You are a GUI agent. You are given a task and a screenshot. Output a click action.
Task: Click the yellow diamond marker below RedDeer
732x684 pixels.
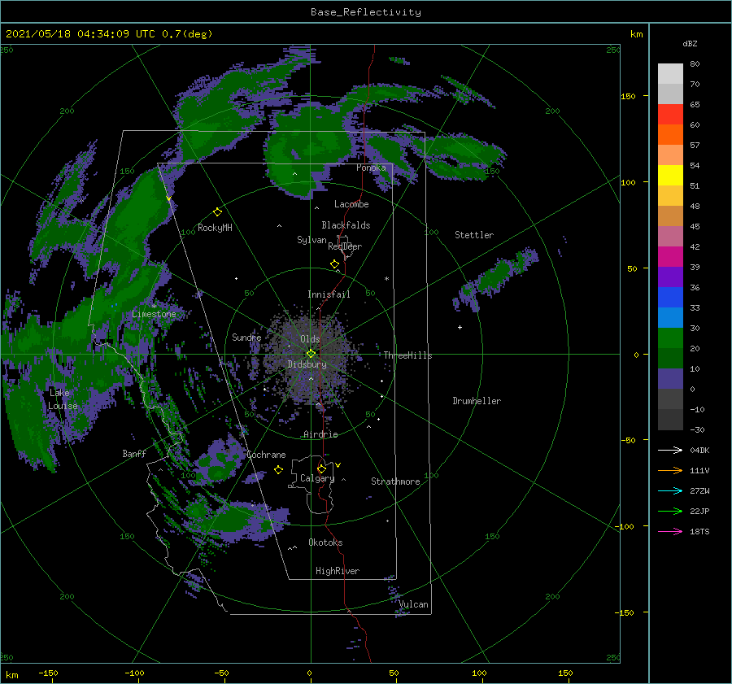point(334,264)
